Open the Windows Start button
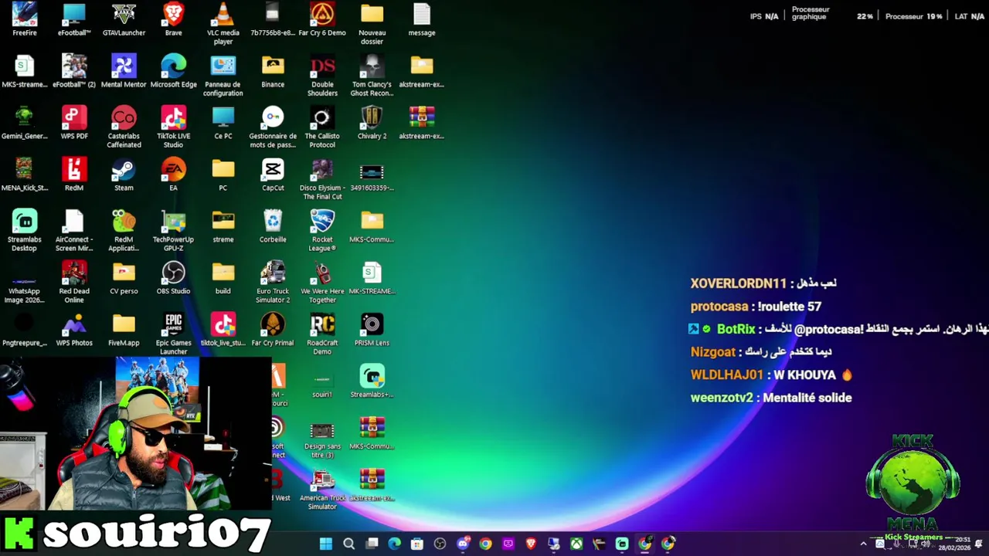The image size is (989, 556). (326, 544)
